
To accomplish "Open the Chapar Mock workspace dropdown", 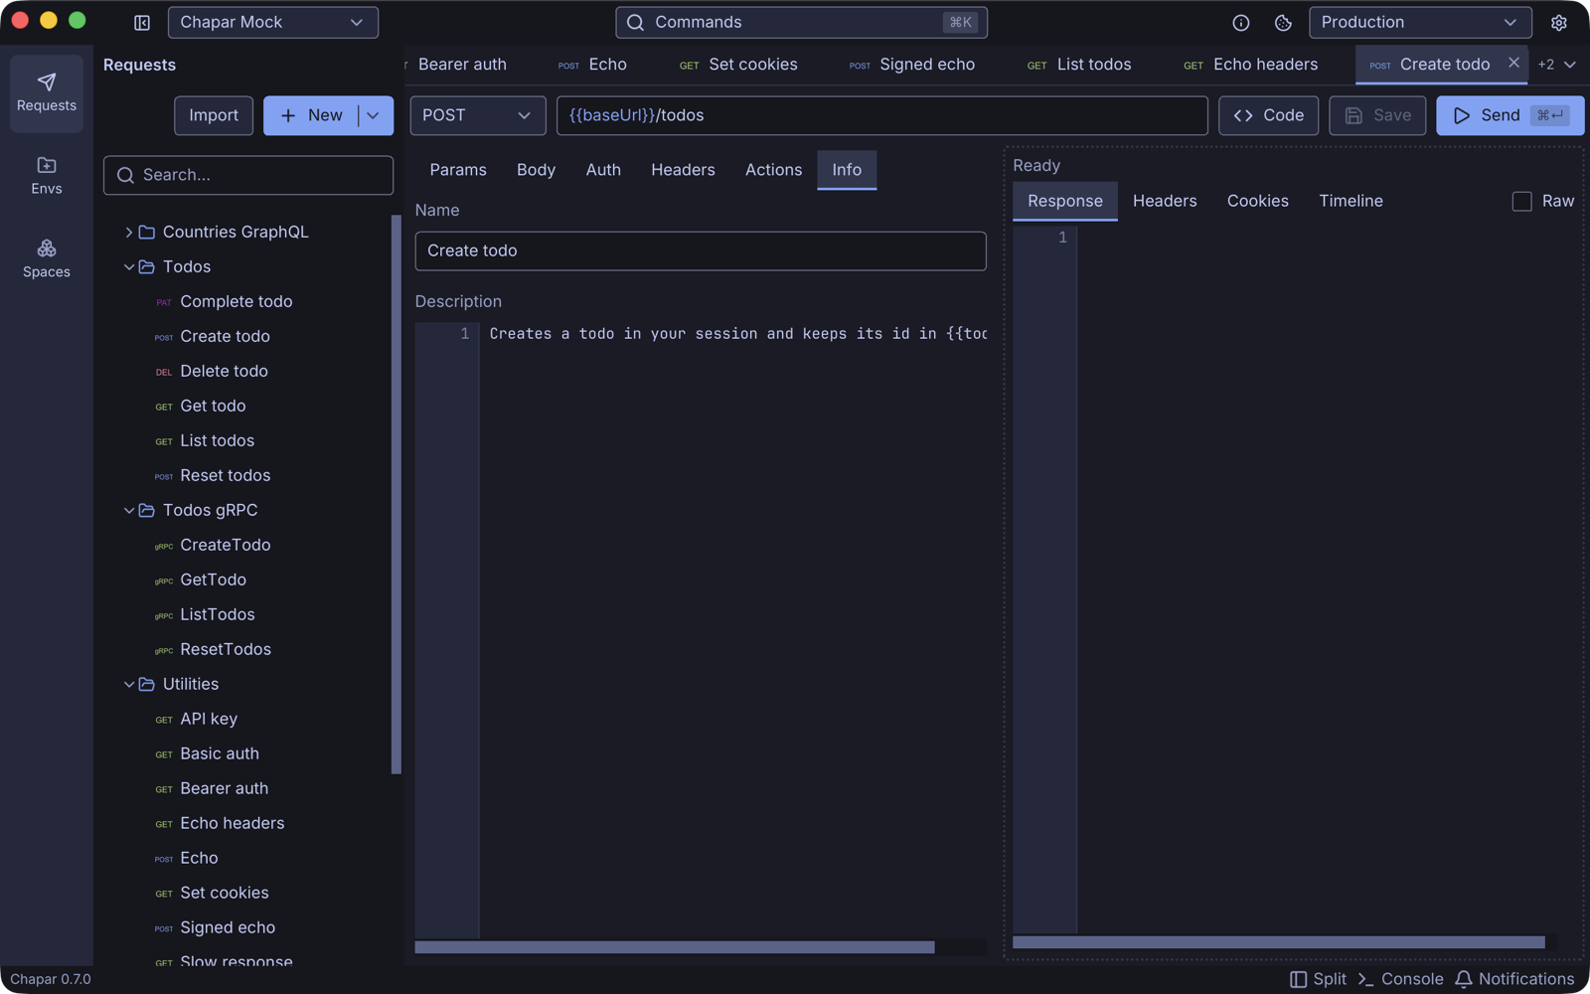I will click(x=272, y=22).
